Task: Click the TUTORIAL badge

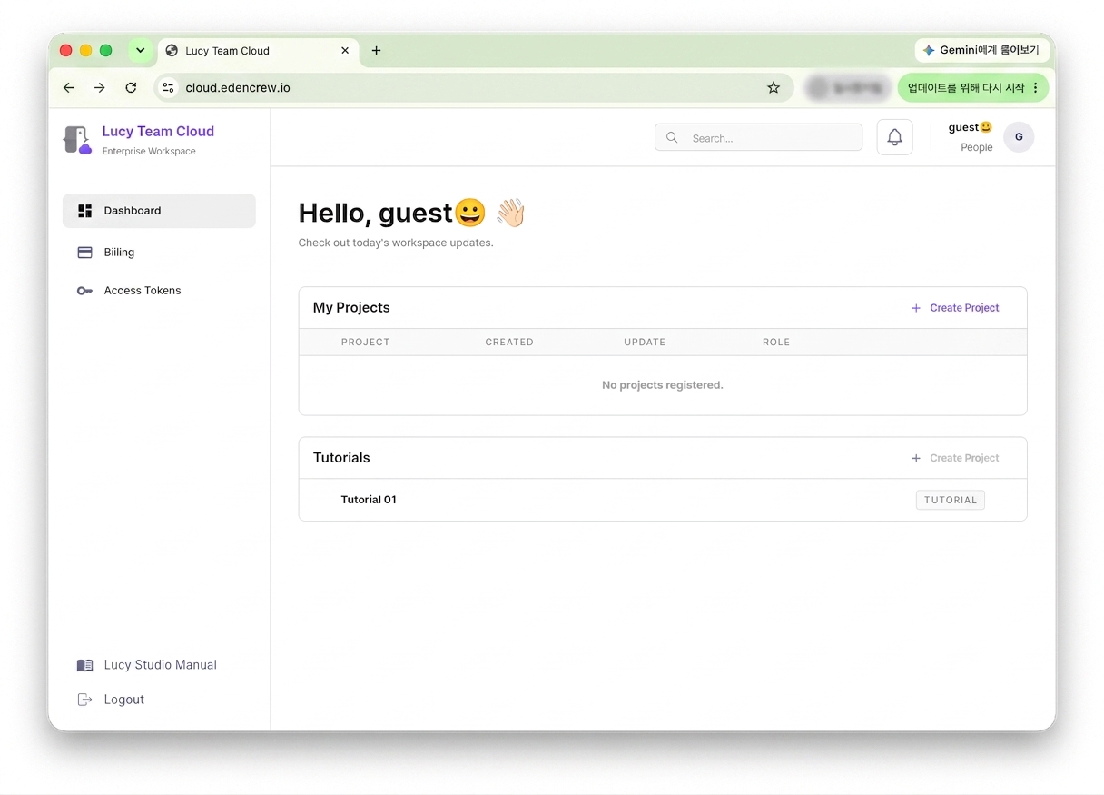Action: pyautogui.click(x=951, y=500)
